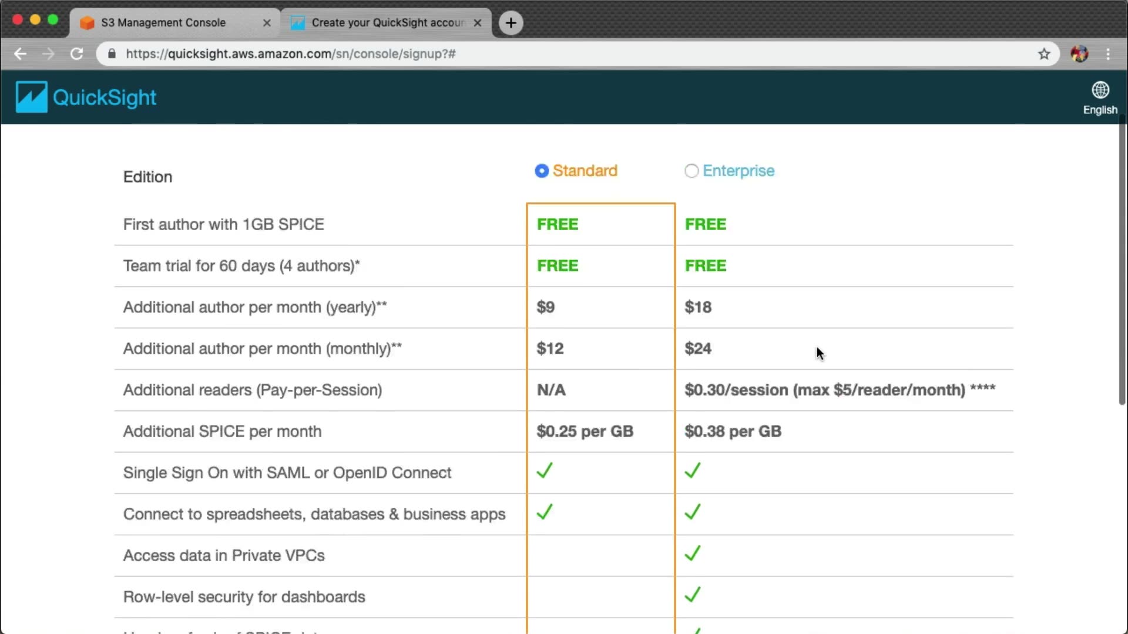Close the S3 Management Console tab

(x=267, y=23)
